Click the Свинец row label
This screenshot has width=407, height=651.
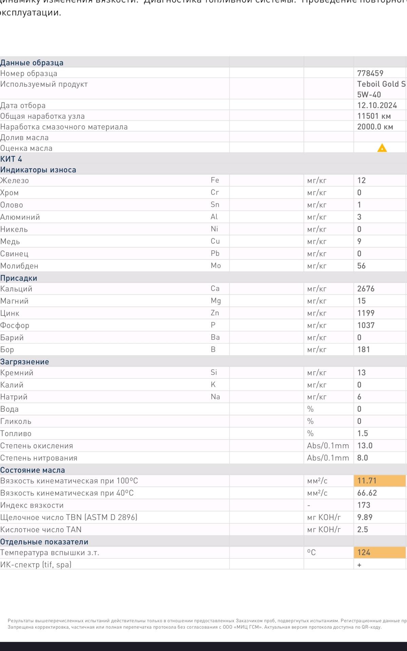click(14, 254)
